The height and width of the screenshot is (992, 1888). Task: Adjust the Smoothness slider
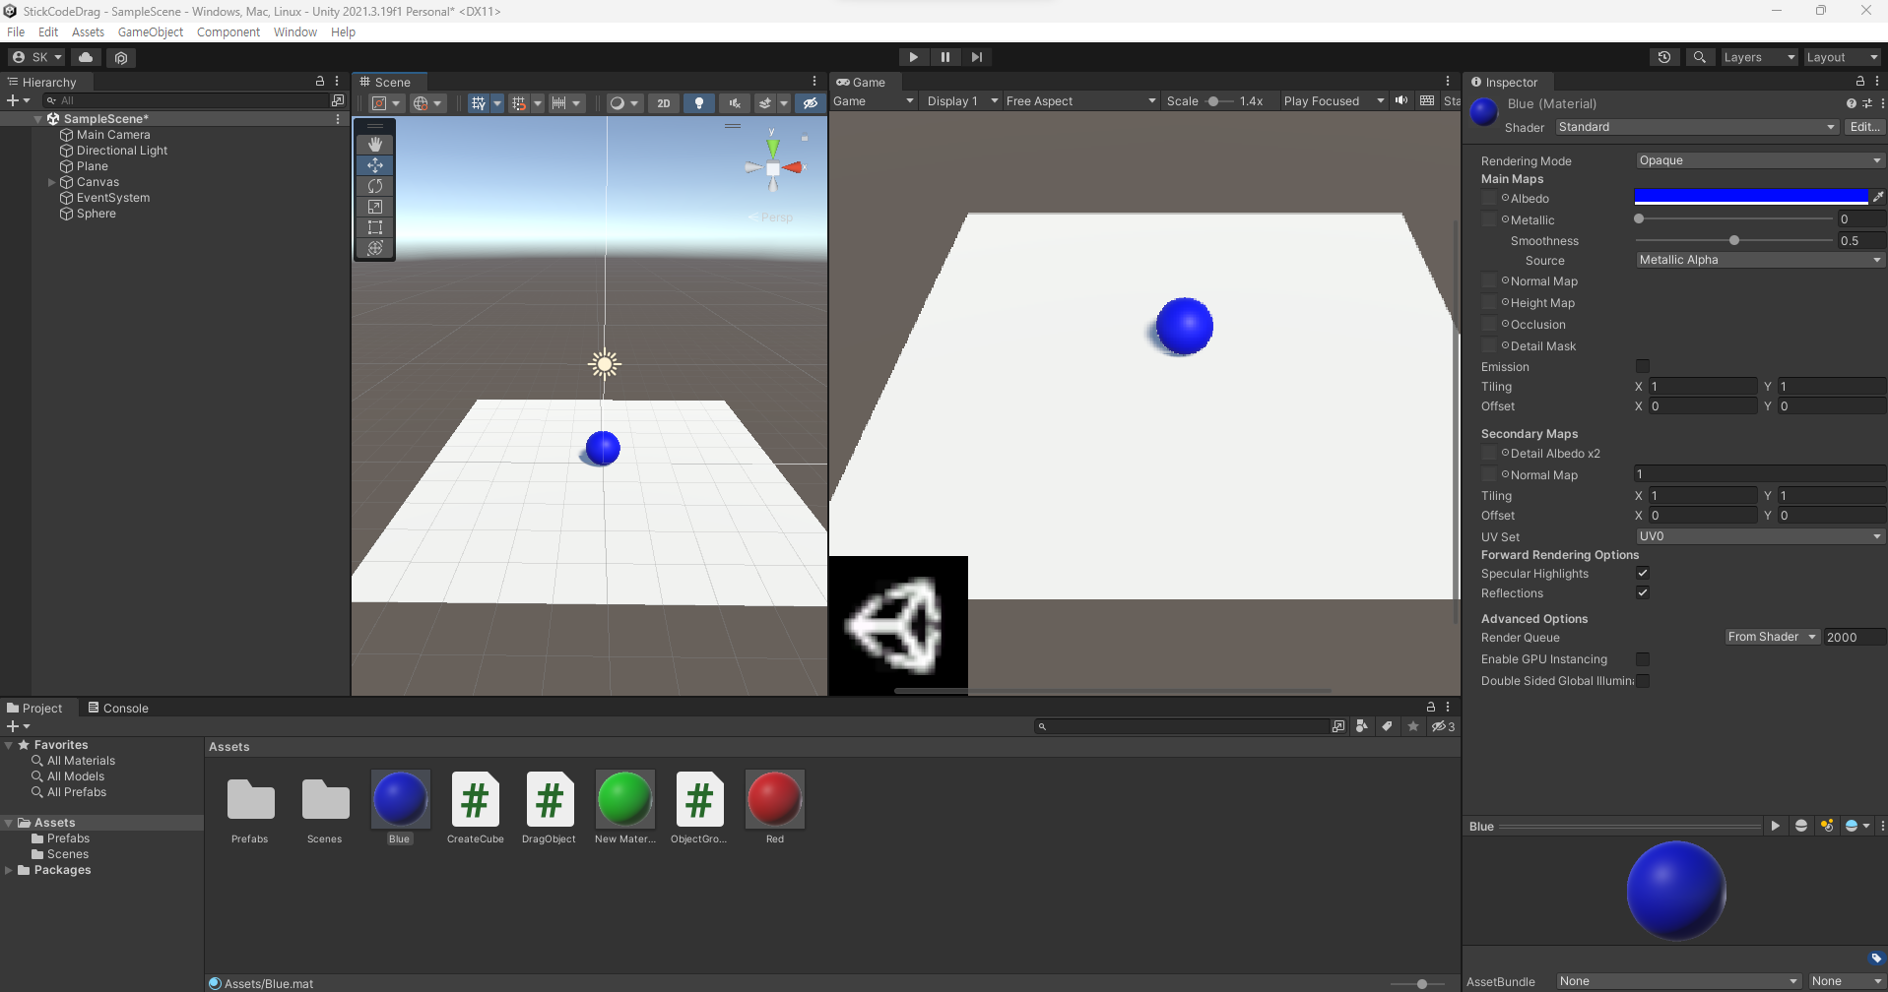click(1734, 240)
